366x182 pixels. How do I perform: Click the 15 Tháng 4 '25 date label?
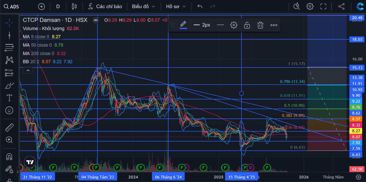coord(241,177)
